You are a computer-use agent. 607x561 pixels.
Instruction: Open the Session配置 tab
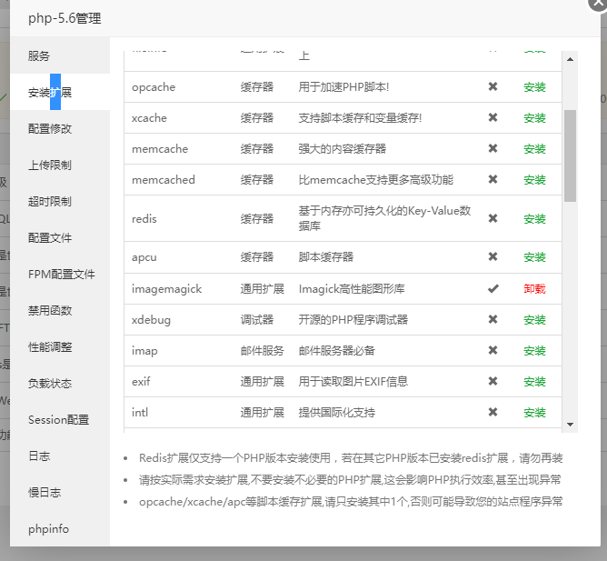click(58, 419)
